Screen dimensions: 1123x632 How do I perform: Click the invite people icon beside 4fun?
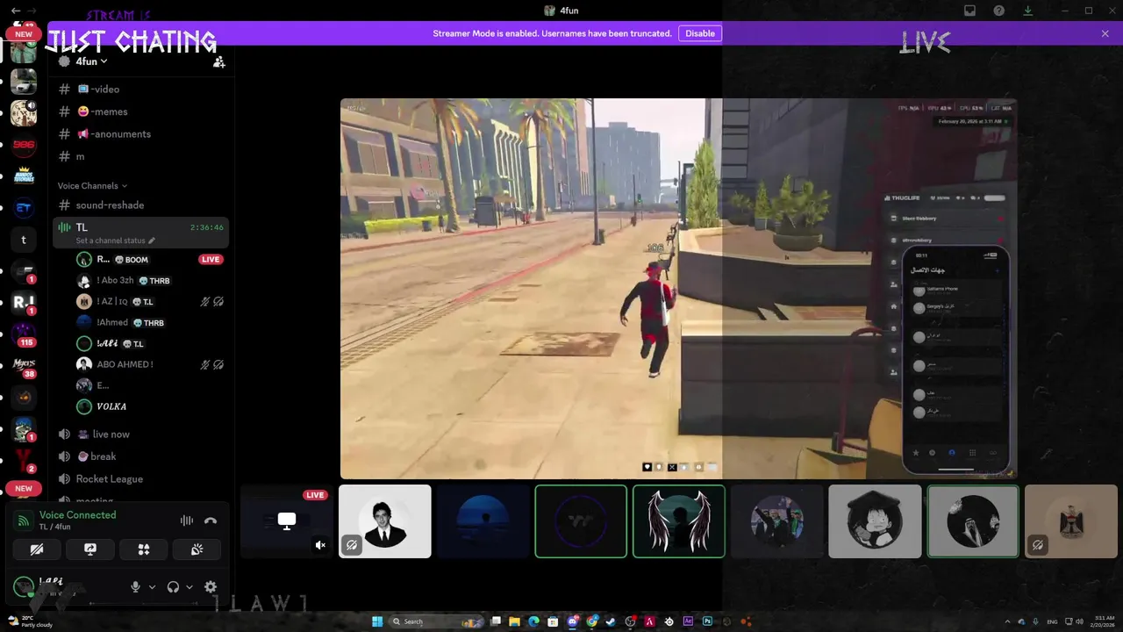(219, 61)
